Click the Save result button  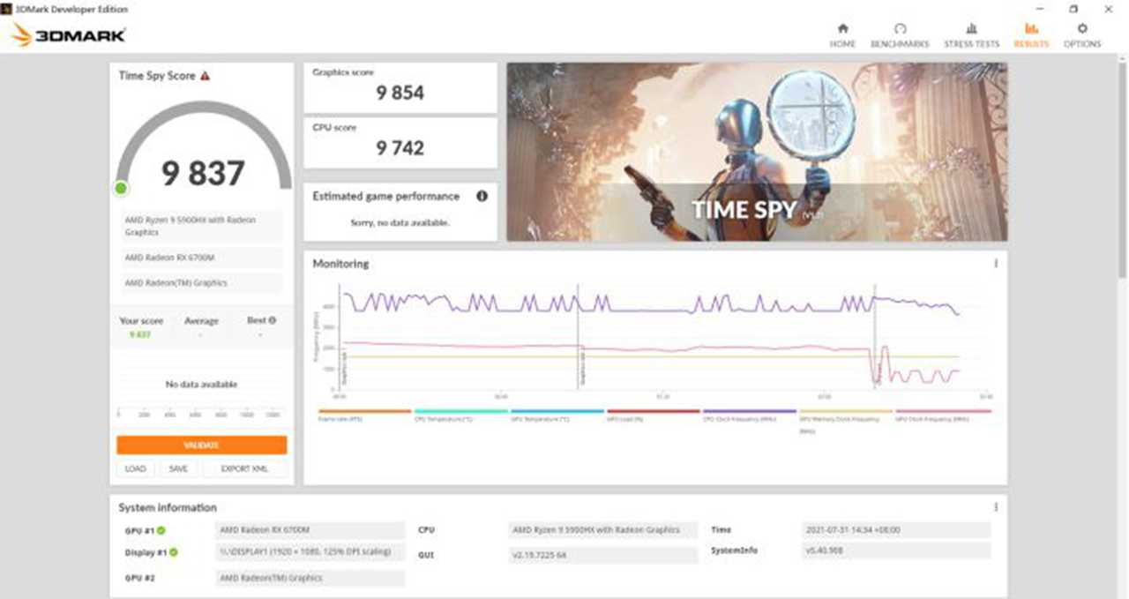click(x=178, y=468)
